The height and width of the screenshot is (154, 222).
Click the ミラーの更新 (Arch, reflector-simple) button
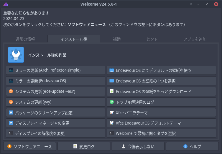tap(55, 70)
